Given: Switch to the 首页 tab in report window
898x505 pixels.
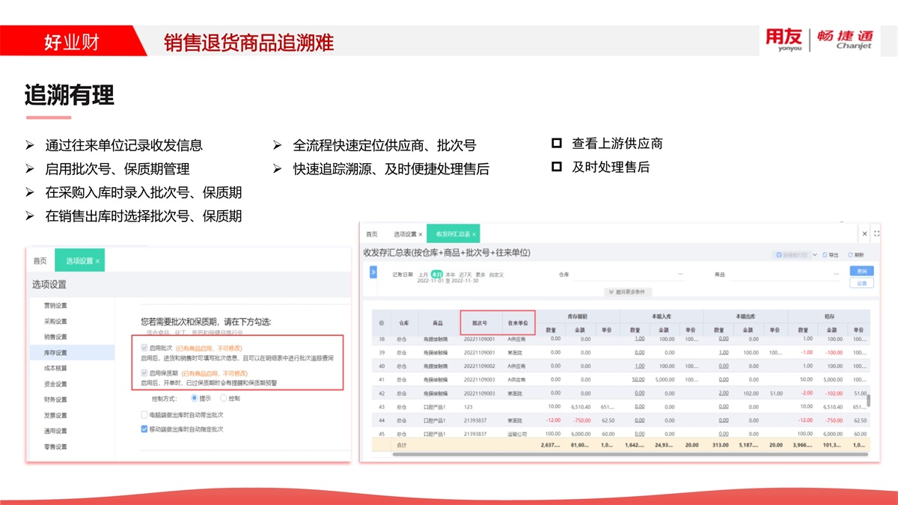Looking at the screenshot, I should [372, 234].
